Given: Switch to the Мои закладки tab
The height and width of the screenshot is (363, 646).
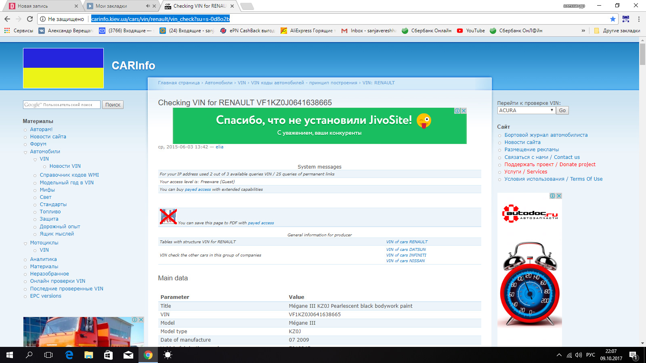Looking at the screenshot, I should (117, 6).
